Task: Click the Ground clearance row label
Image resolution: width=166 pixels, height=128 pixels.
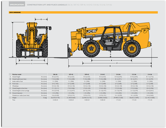Action: tap(17, 93)
